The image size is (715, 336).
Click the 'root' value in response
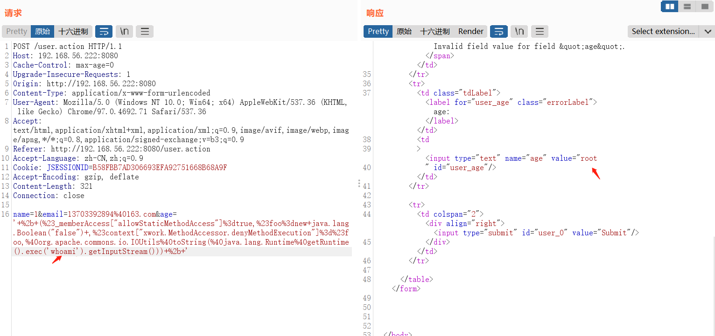coord(589,158)
